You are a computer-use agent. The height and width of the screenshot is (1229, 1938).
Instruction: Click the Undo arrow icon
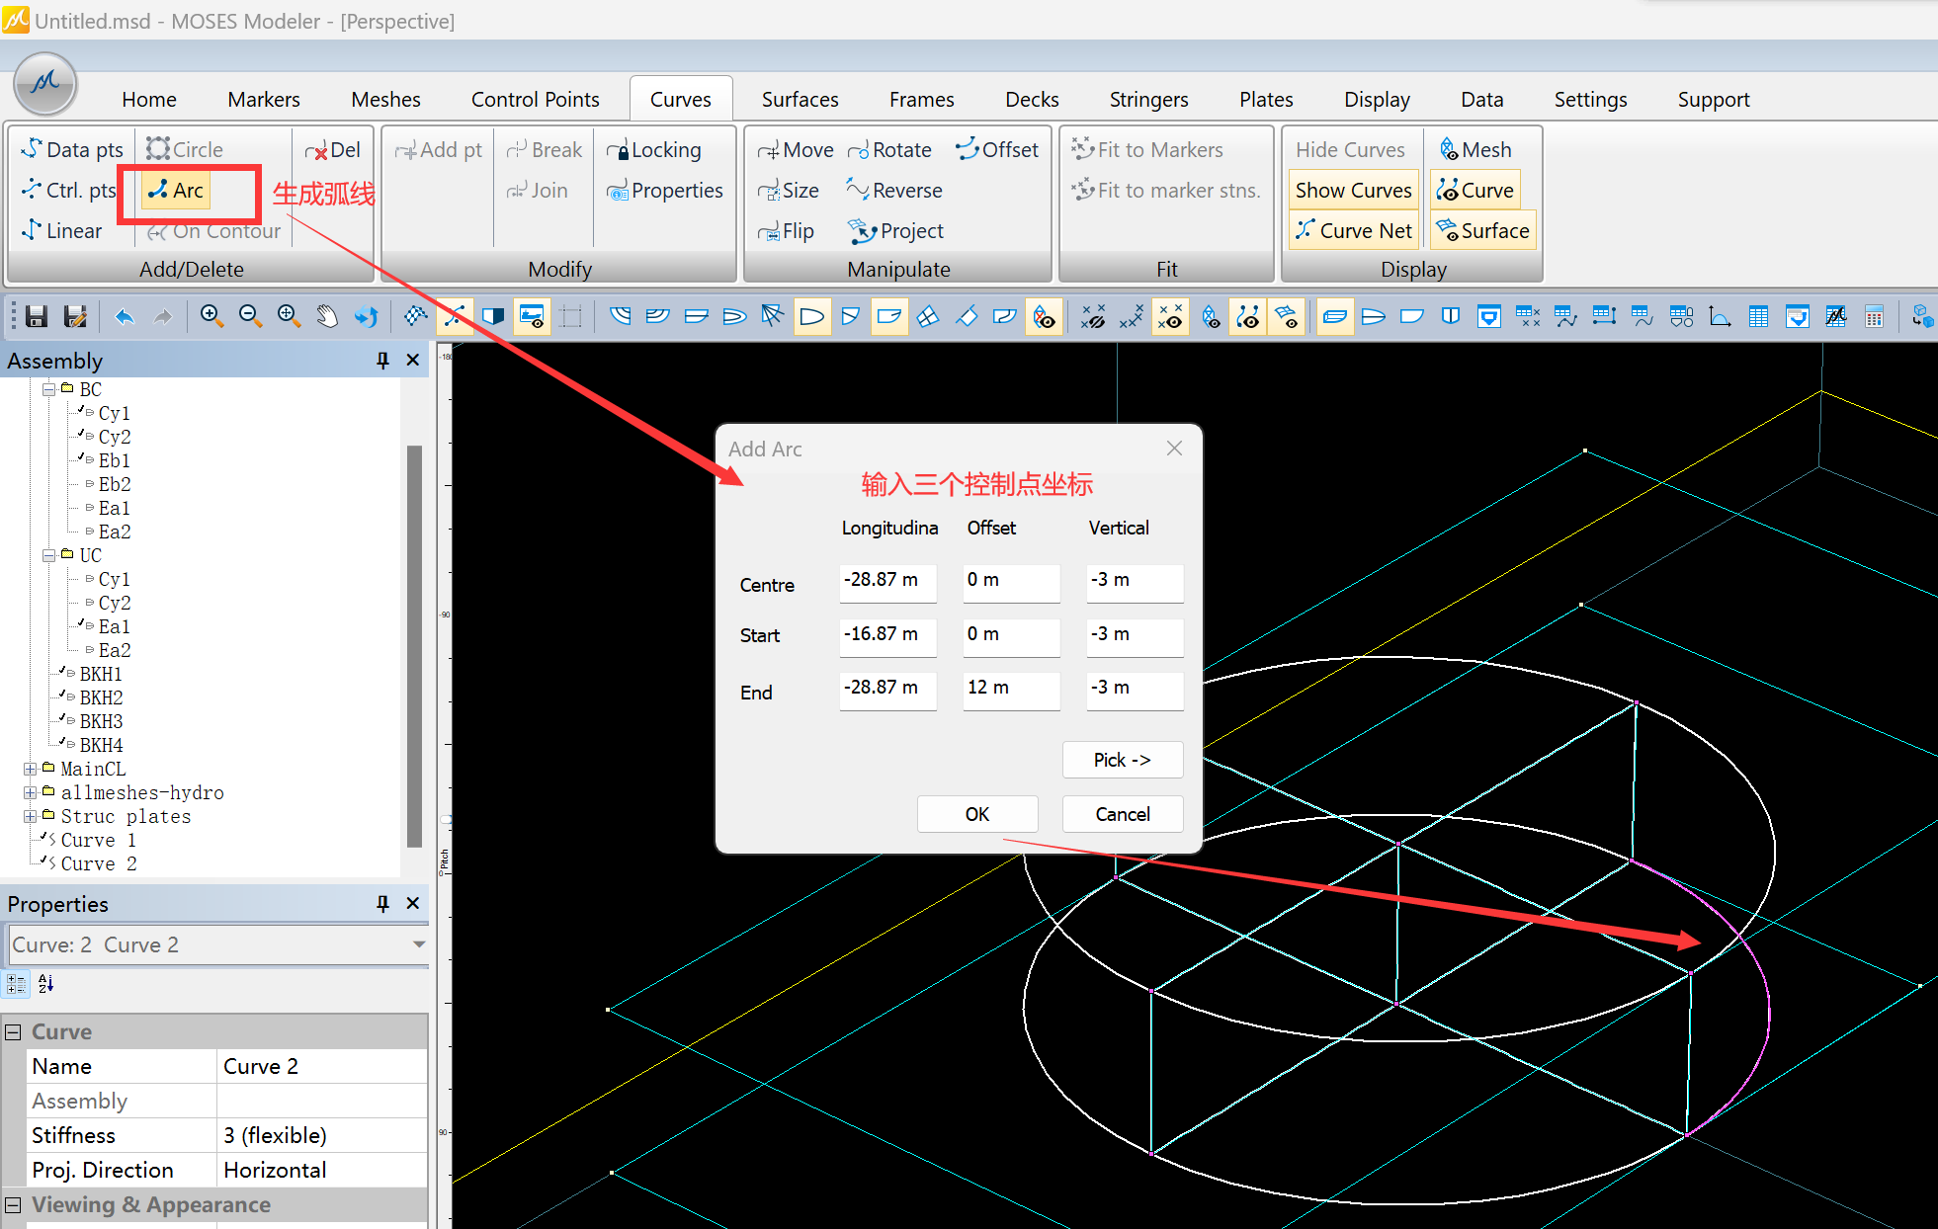(x=124, y=316)
